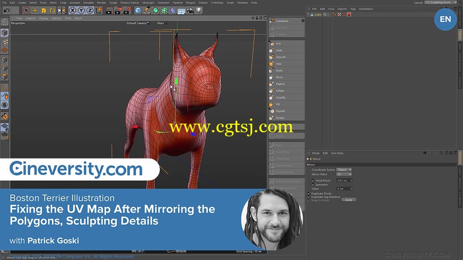Open the Coordinate System dropdown
Viewport: 463px width, 260px height.
pos(344,170)
